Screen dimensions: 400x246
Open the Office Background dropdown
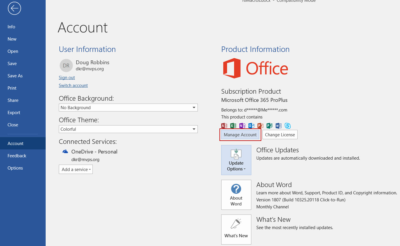(128, 108)
